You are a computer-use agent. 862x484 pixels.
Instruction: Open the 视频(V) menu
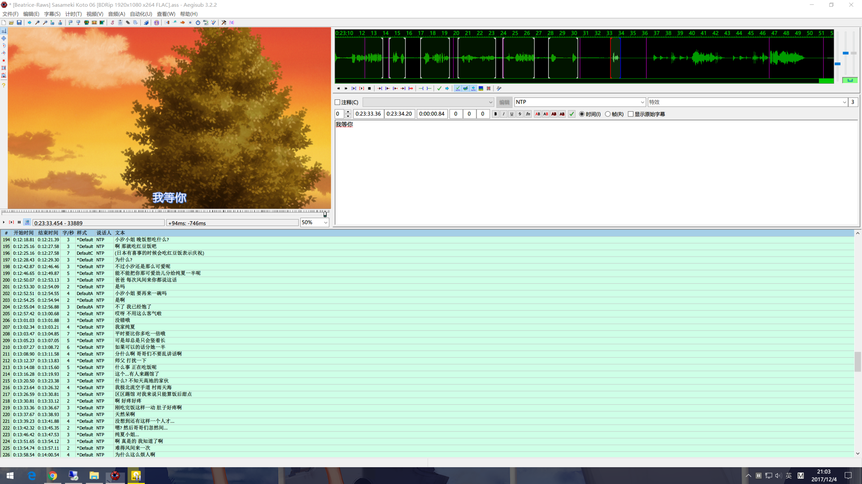pyautogui.click(x=95, y=14)
